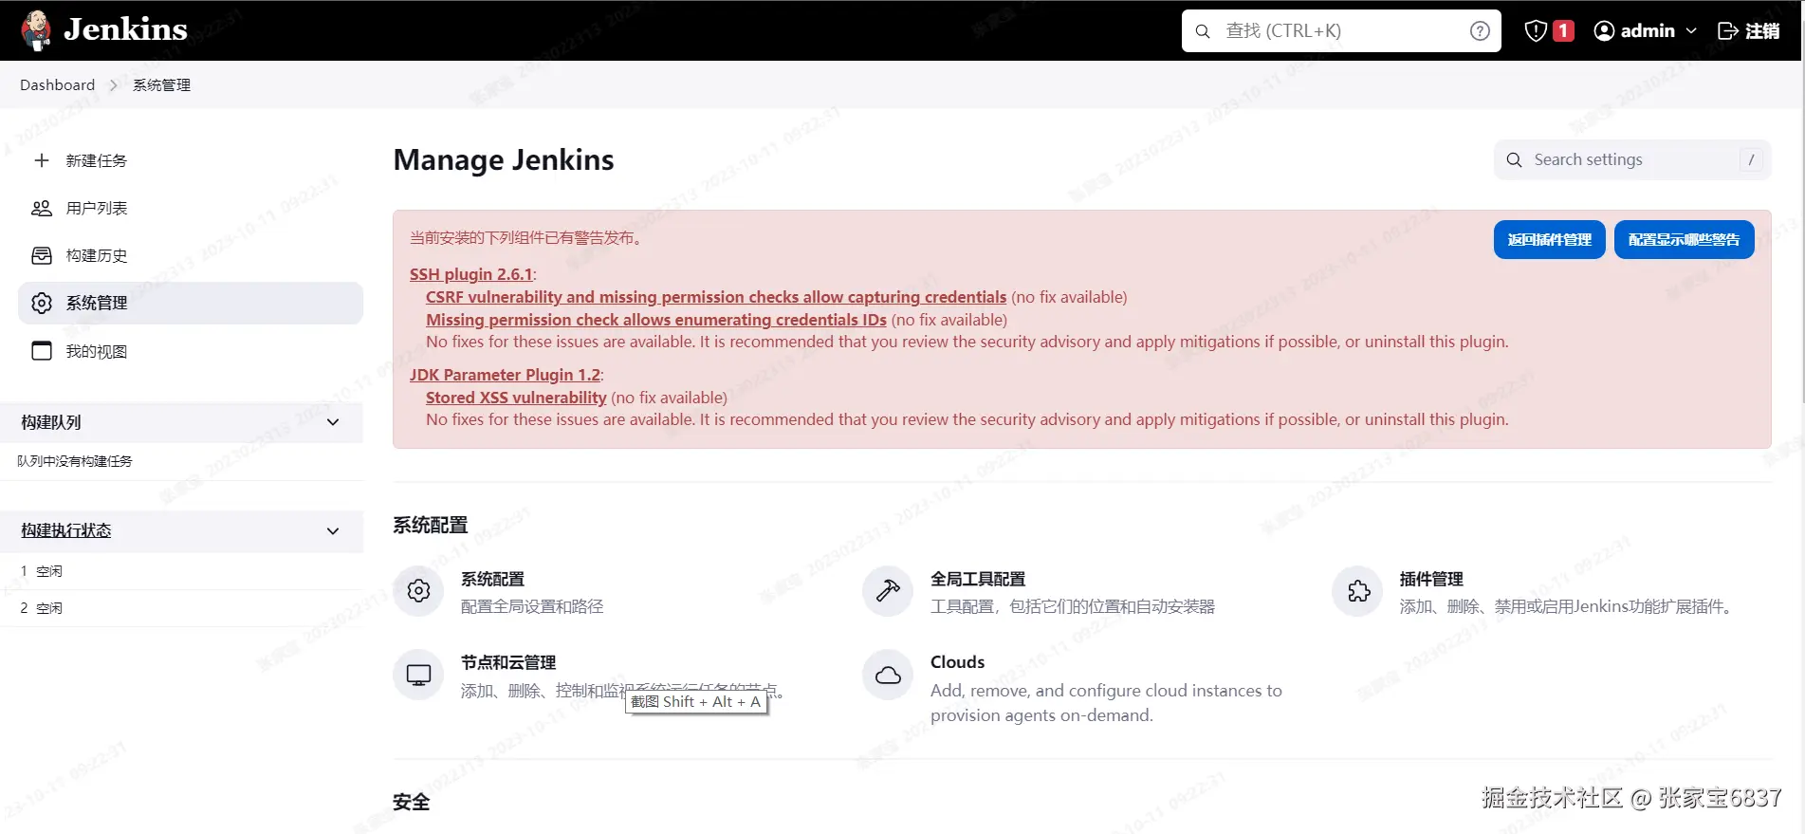Click the people icon for 用户列表

42,208
